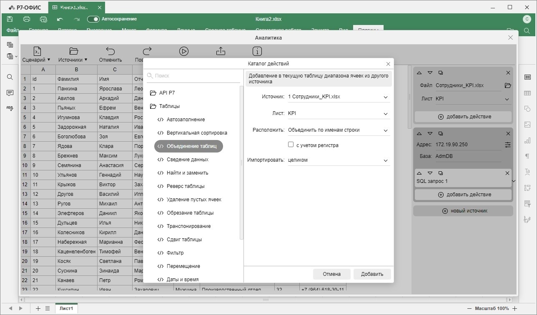Expand the Источники menu

73,55
